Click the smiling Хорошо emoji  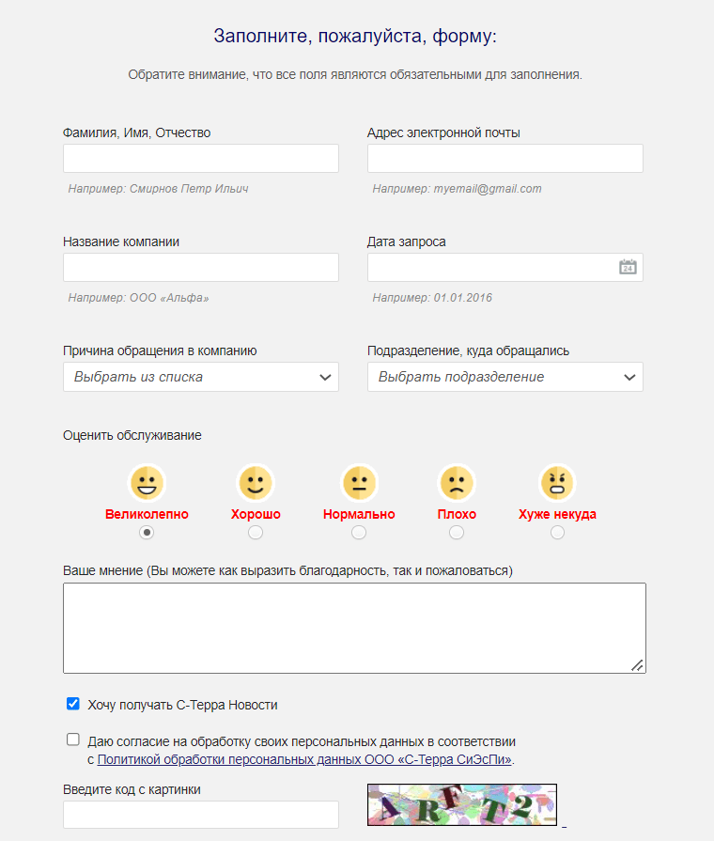click(256, 482)
